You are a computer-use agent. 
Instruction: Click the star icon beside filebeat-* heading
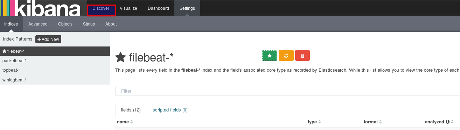(x=121, y=57)
